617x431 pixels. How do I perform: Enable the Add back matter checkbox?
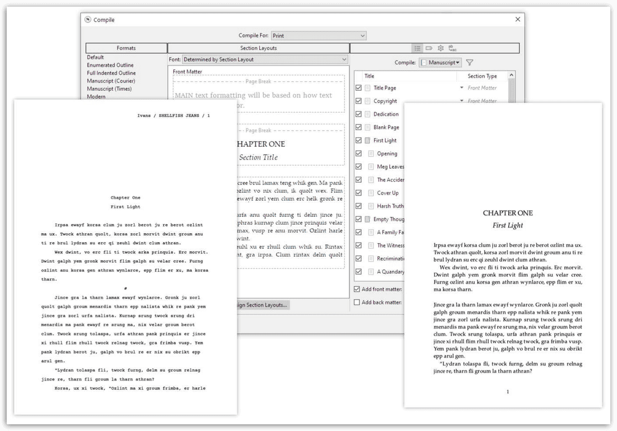click(x=357, y=303)
